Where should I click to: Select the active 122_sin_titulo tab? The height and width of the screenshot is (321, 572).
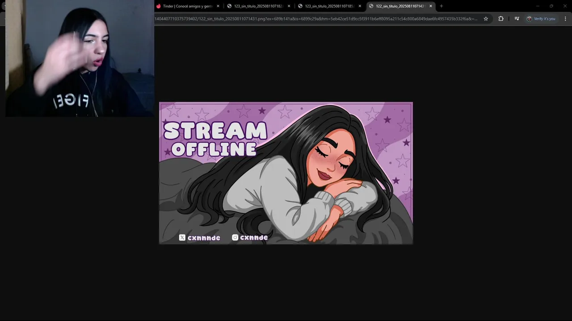tap(401, 6)
